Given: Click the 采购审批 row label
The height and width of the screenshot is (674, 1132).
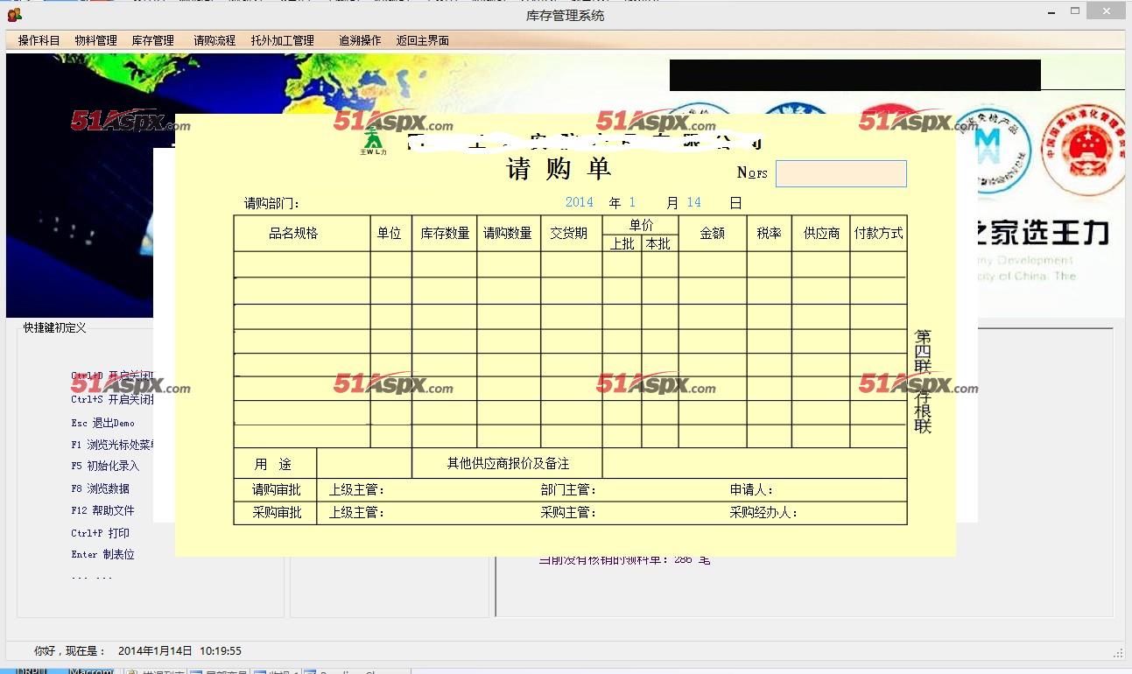Looking at the screenshot, I should pos(277,512).
